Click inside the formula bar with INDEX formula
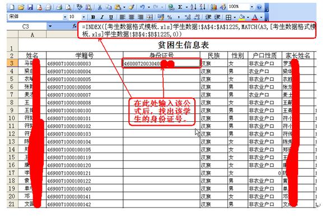The height and width of the screenshot is (216, 326). (197, 30)
